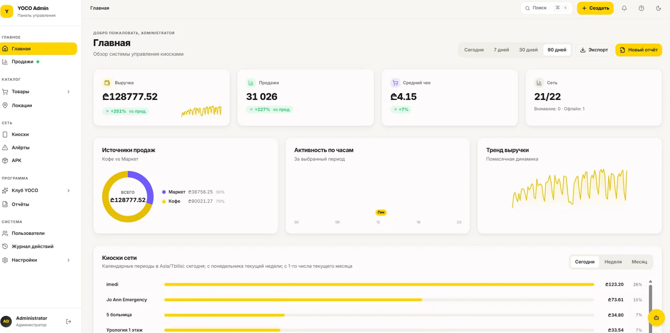
Task: Switch kiosk list to Сегодня
Action: 585,262
